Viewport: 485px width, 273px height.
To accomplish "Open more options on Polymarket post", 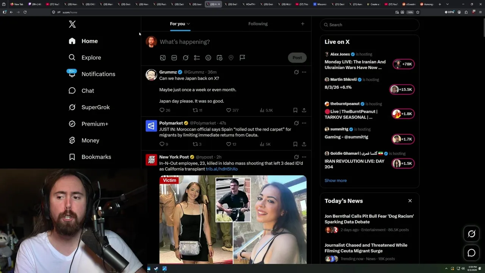I will (x=304, y=123).
